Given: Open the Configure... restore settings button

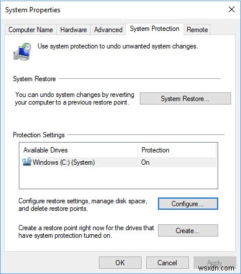Looking at the screenshot, I should pos(188,204).
